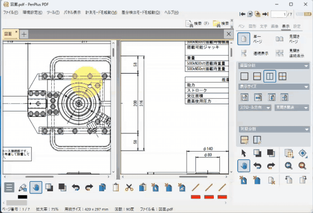Screen dimensions: 313x213
Task: Select the vertical two-pane split layout
Action: tap(270, 76)
